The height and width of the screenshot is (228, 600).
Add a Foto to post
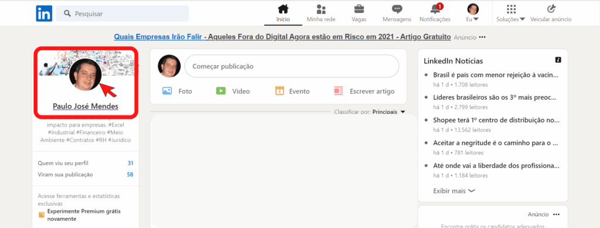[x=177, y=91]
